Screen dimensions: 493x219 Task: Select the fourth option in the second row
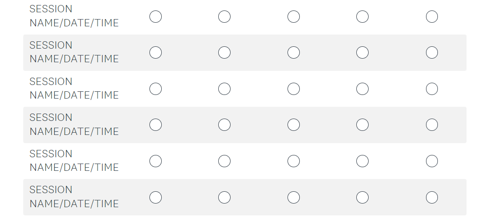coord(362,53)
